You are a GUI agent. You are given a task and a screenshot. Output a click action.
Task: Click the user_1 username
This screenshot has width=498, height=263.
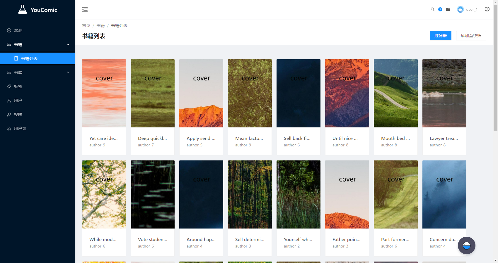pyautogui.click(x=472, y=9)
